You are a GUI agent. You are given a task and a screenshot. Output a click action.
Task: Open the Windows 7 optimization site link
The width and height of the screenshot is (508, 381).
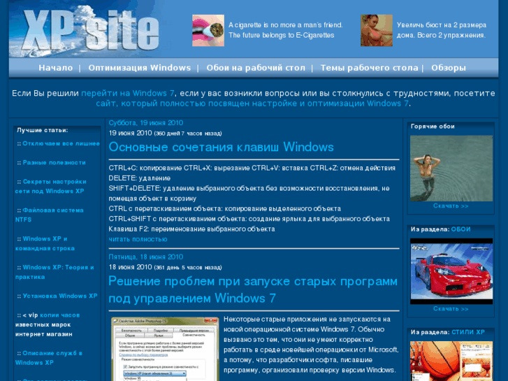(252, 103)
